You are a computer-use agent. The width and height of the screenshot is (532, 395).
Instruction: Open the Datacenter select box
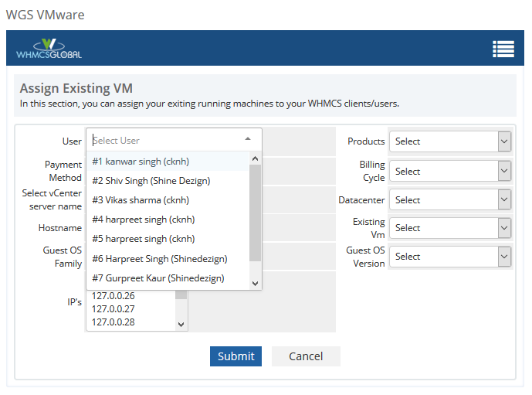click(x=449, y=200)
